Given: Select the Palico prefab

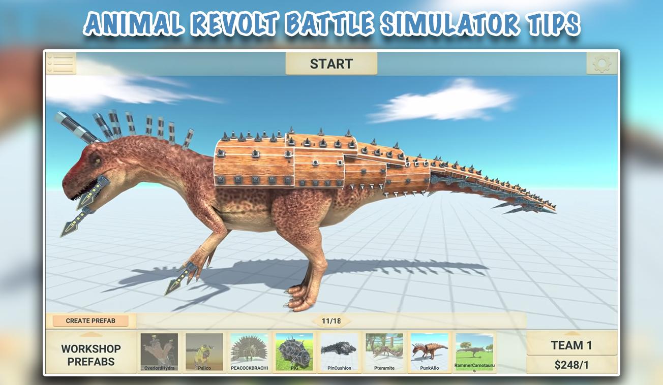Looking at the screenshot, I should point(203,352).
